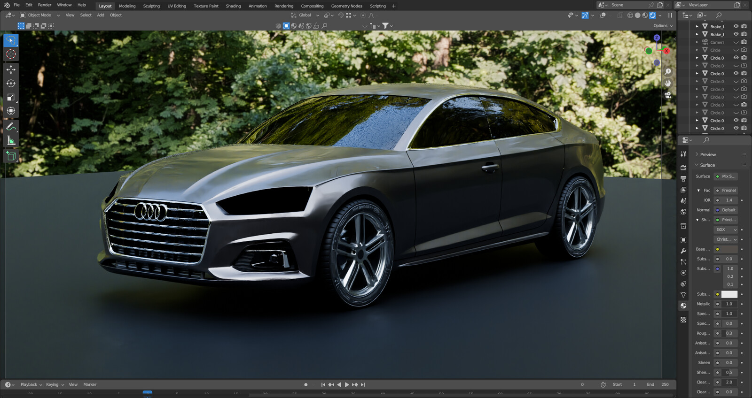Viewport: 752px width, 398px height.
Task: Open the Object Mode dropdown
Action: 40,15
